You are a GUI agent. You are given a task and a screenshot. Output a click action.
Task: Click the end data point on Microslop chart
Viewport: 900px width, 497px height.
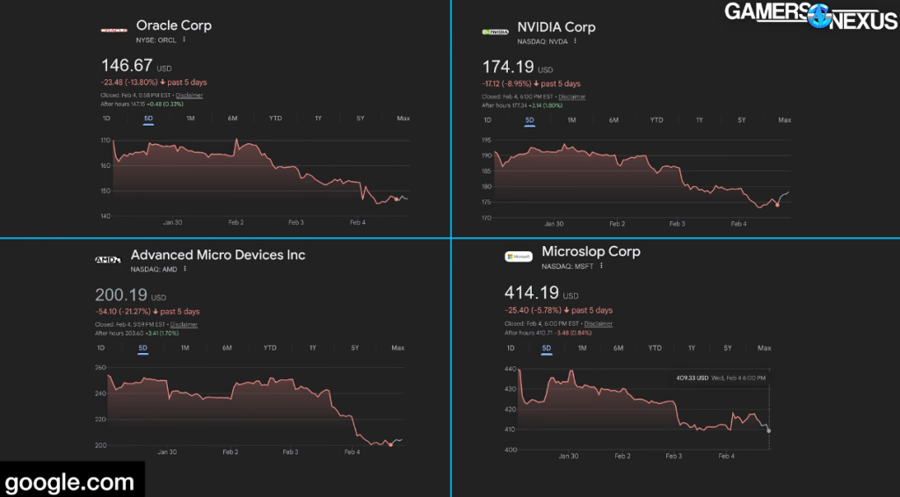(769, 430)
